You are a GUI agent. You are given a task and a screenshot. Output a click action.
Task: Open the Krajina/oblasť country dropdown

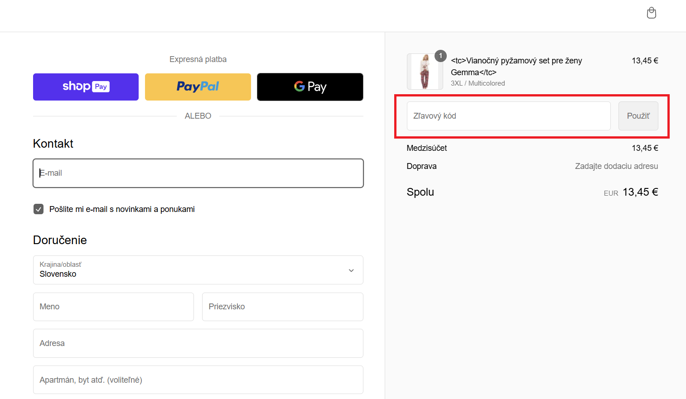click(198, 270)
